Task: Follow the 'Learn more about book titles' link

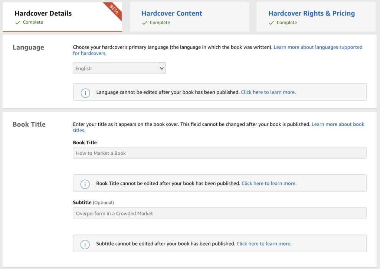Action: 338,124
